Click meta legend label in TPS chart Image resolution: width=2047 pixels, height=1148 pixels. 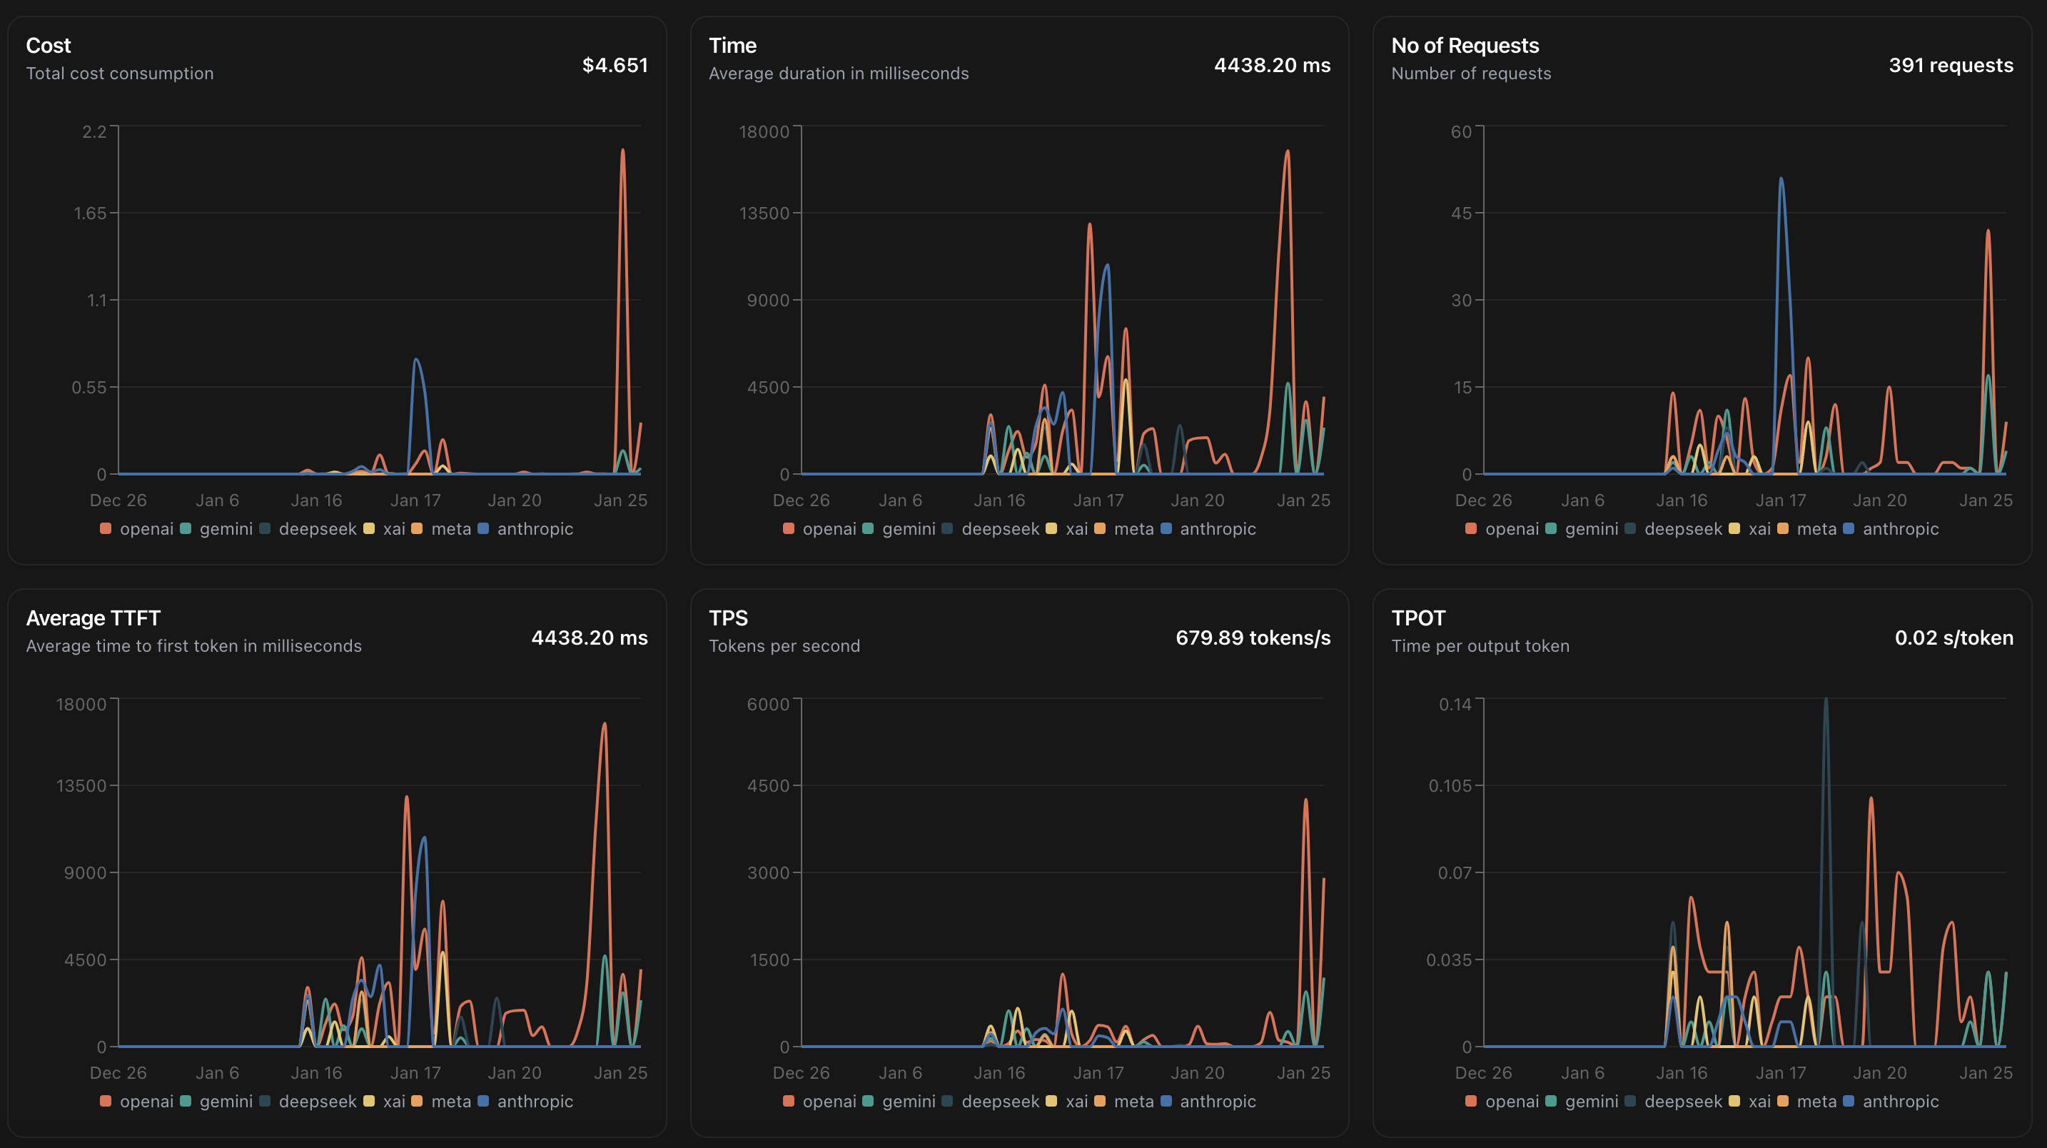1134,1101
